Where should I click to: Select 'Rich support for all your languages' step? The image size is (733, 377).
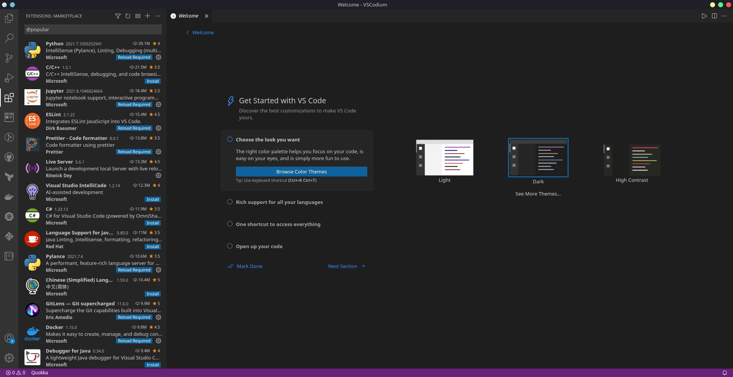(279, 202)
